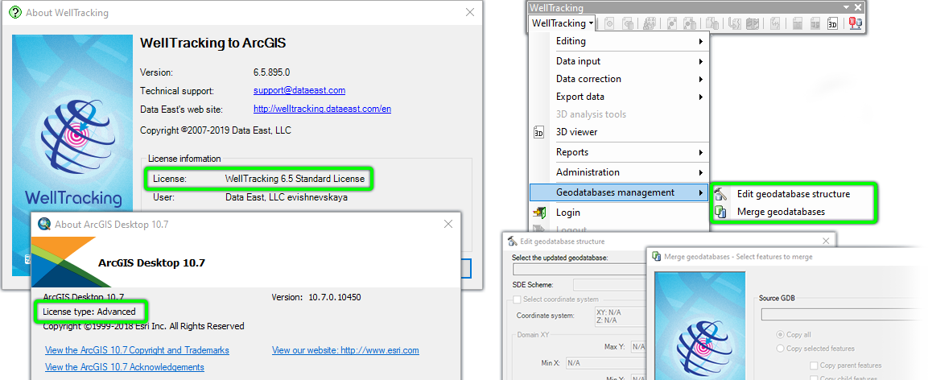
Task: Click the Merge geodatabases window title icon
Action: (x=656, y=257)
